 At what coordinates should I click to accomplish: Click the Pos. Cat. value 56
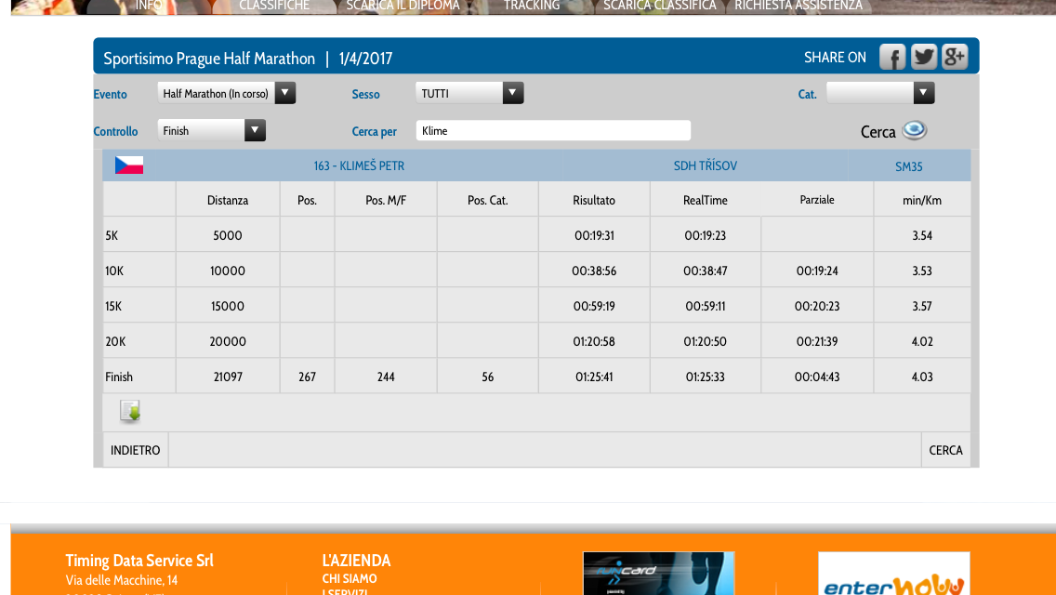click(x=488, y=377)
